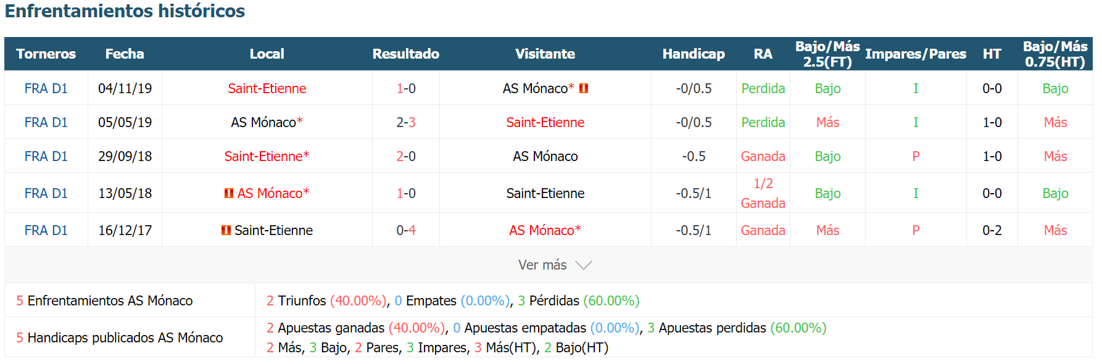Select Saint-Etienne visitor team on 05/05/19

click(x=545, y=122)
